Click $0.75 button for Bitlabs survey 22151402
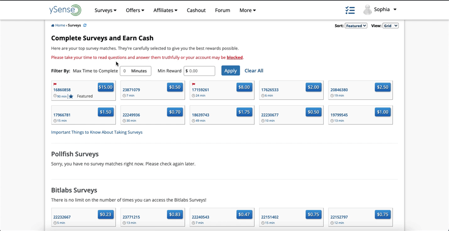 point(313,214)
